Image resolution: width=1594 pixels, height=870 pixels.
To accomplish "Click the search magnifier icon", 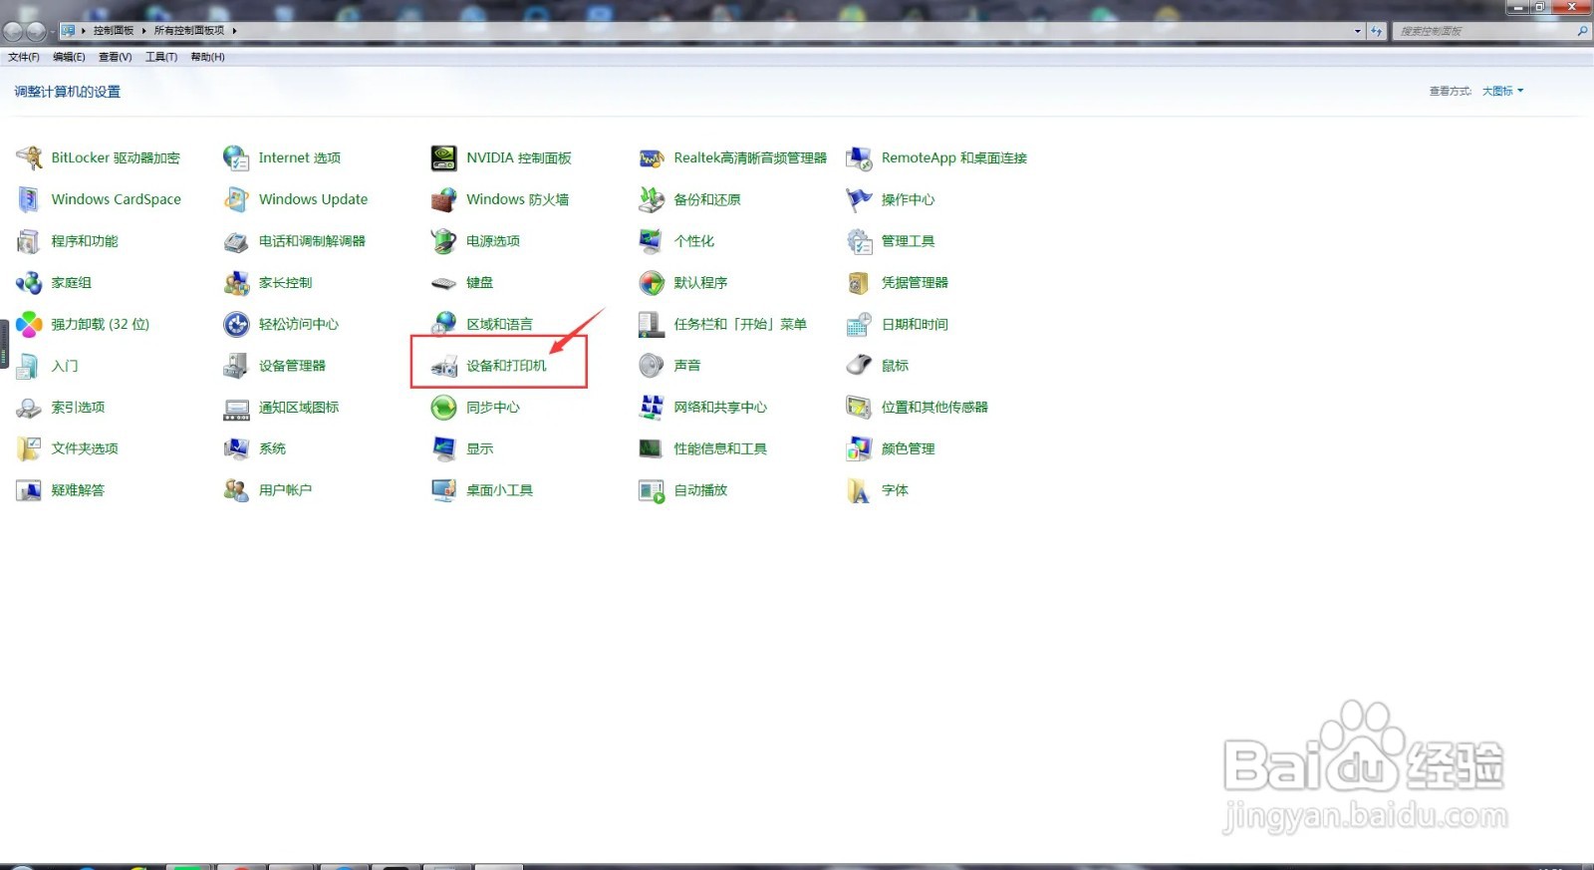I will 1581,31.
